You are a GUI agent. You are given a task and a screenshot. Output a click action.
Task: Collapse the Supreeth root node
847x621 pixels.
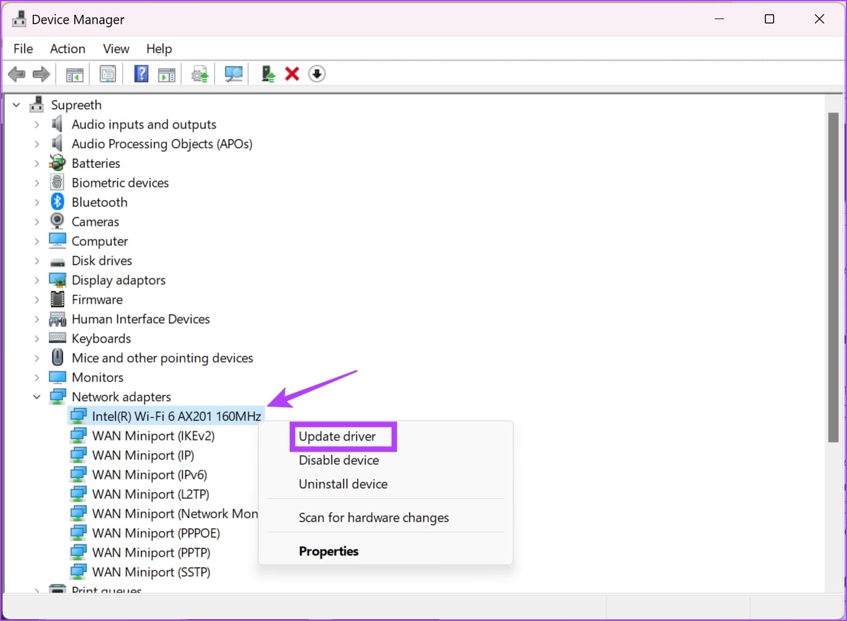point(17,105)
